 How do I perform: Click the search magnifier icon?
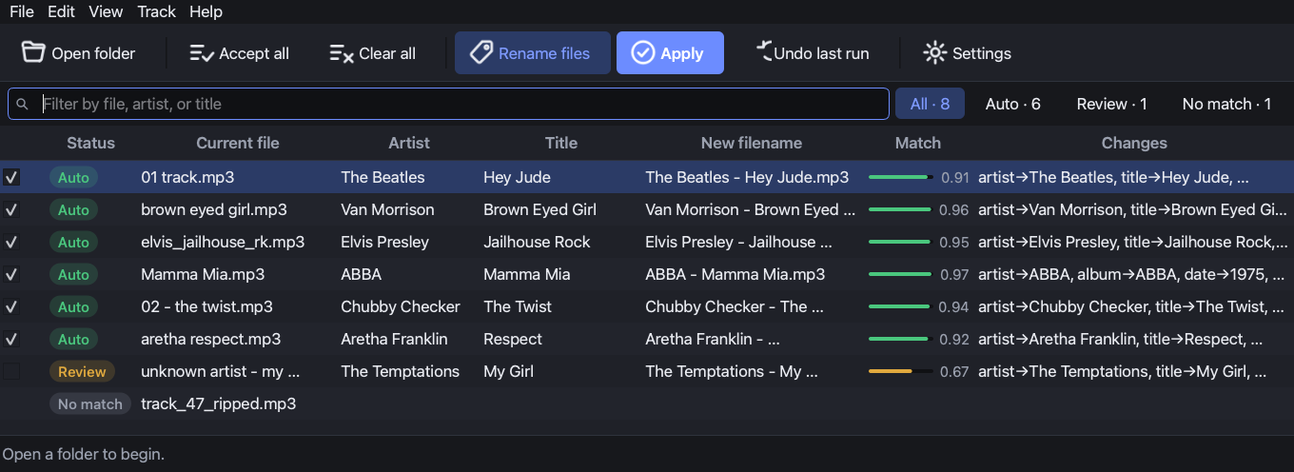[23, 104]
